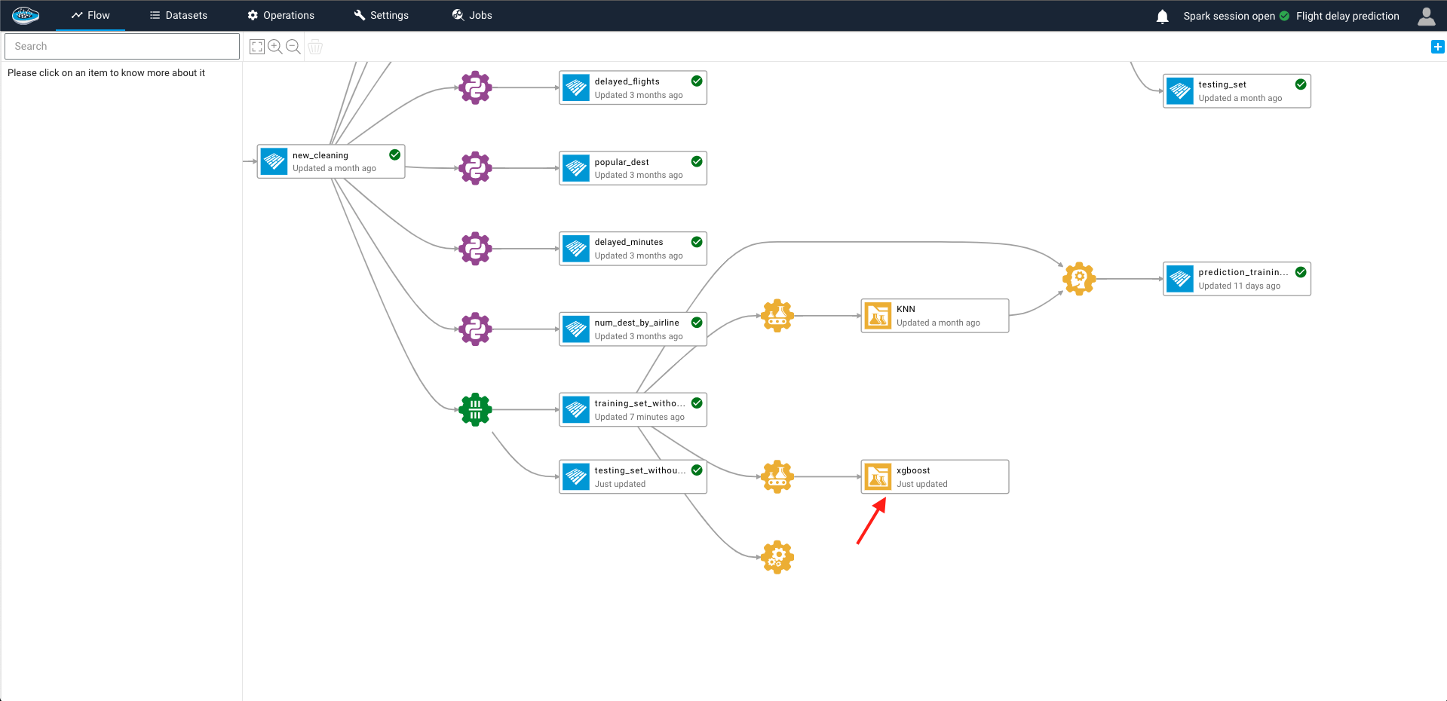The image size is (1447, 701).
Task: Select the new_cleaning dataset node
Action: coord(330,161)
